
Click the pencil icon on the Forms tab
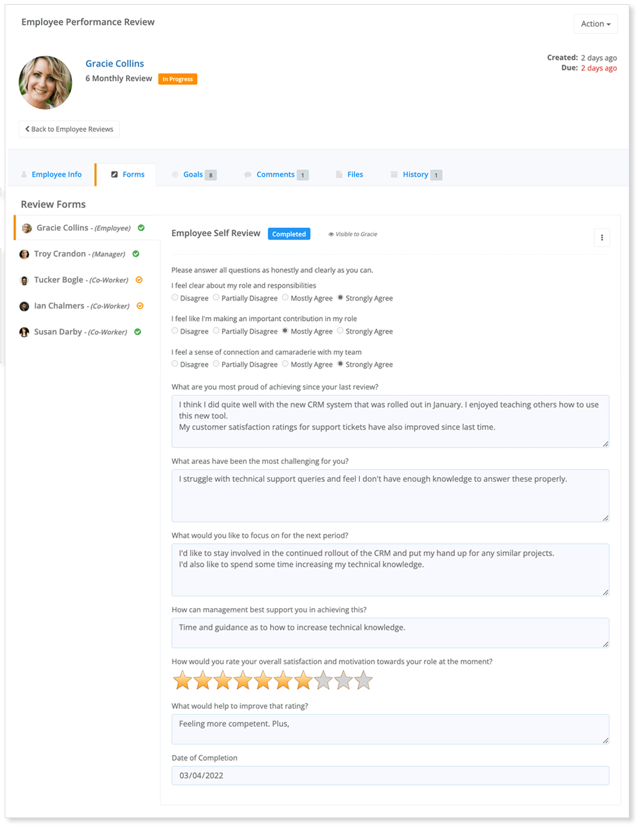pyautogui.click(x=115, y=174)
